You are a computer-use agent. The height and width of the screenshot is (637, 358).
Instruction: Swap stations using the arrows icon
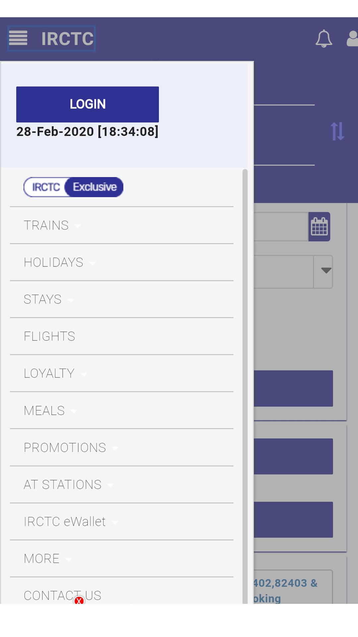pyautogui.click(x=337, y=131)
